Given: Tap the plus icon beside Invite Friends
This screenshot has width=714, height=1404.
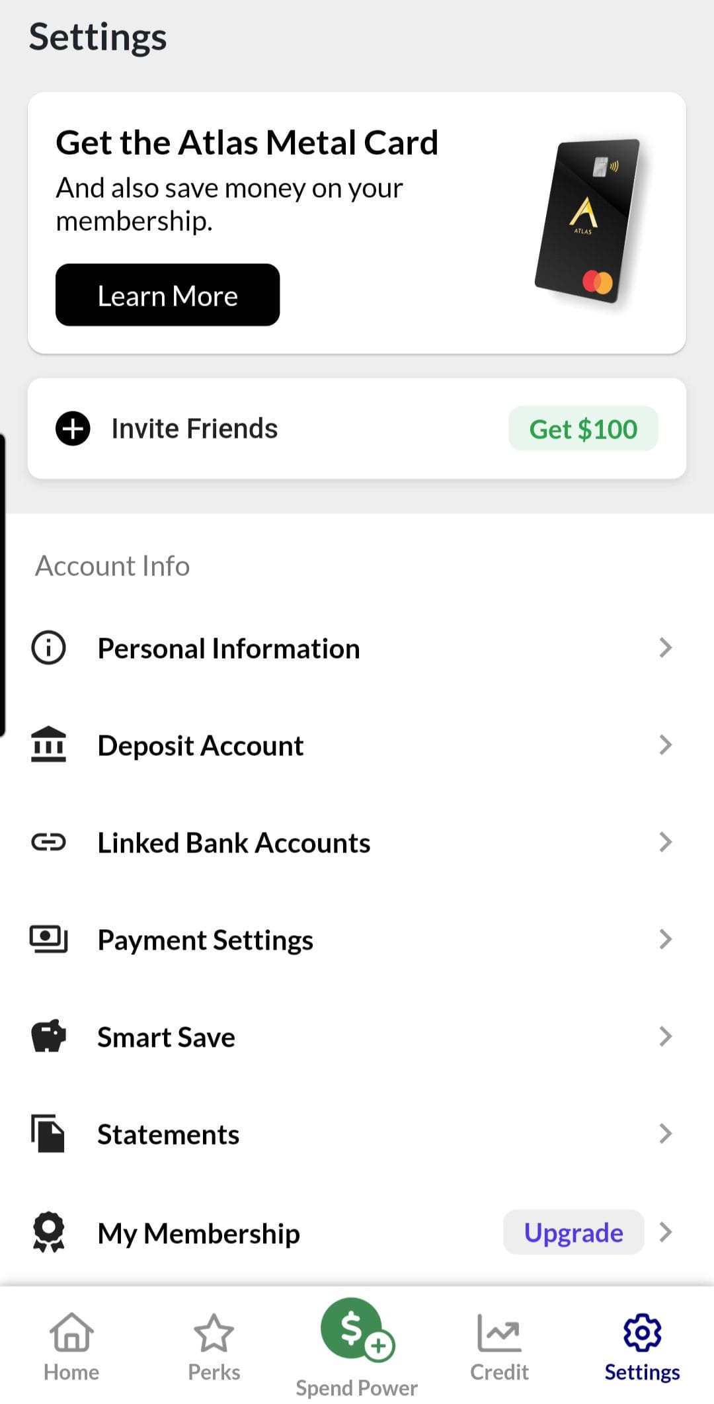Looking at the screenshot, I should tap(73, 429).
